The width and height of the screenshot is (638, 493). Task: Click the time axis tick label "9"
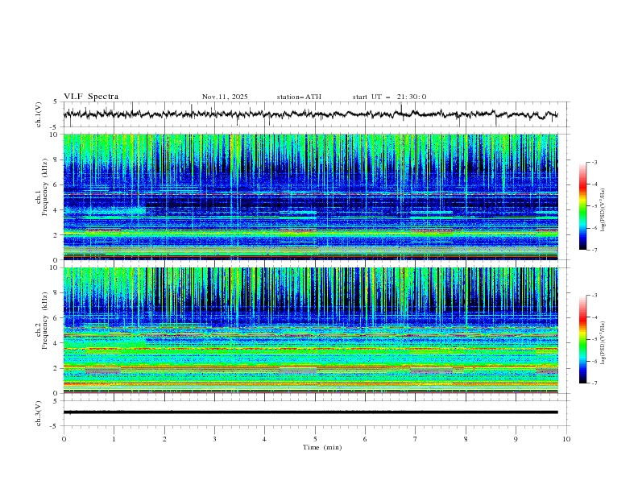tap(516, 439)
